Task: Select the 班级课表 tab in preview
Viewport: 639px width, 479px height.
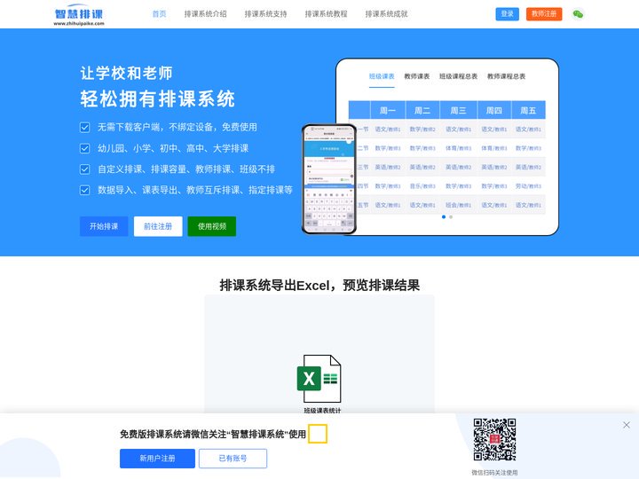Action: [x=382, y=76]
